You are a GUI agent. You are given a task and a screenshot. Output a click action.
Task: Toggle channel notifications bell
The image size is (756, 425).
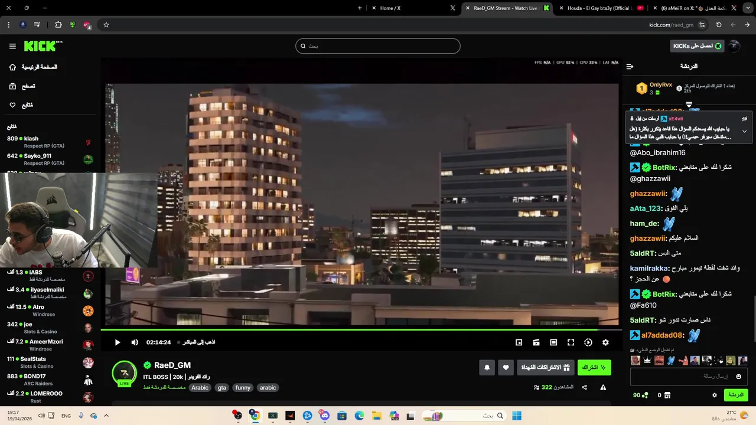pyautogui.click(x=487, y=367)
